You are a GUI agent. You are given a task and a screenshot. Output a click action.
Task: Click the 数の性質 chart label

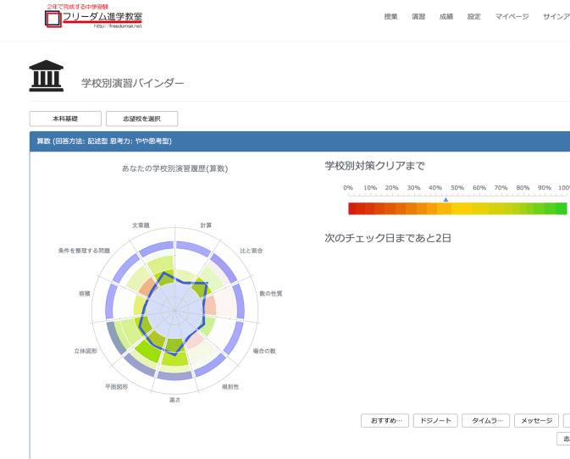coord(271,294)
